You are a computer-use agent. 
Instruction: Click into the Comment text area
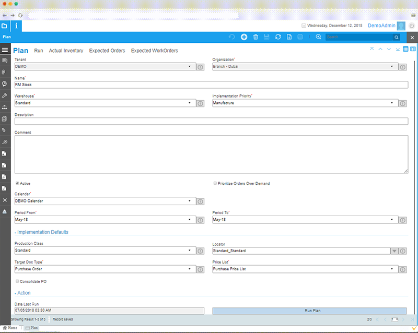211,154
